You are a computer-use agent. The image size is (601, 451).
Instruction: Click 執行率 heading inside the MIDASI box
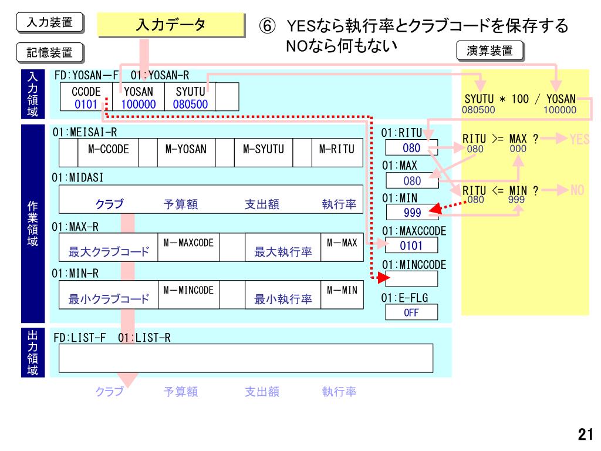pyautogui.click(x=339, y=204)
